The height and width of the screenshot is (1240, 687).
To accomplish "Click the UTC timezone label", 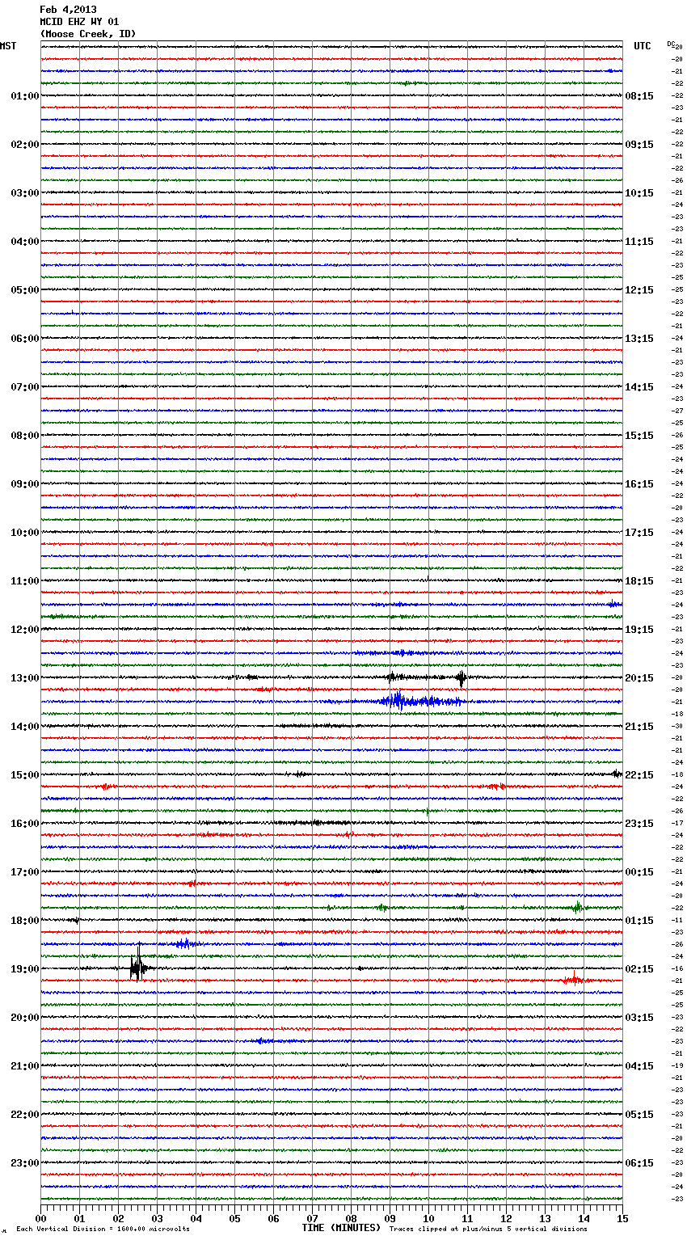I will point(642,46).
